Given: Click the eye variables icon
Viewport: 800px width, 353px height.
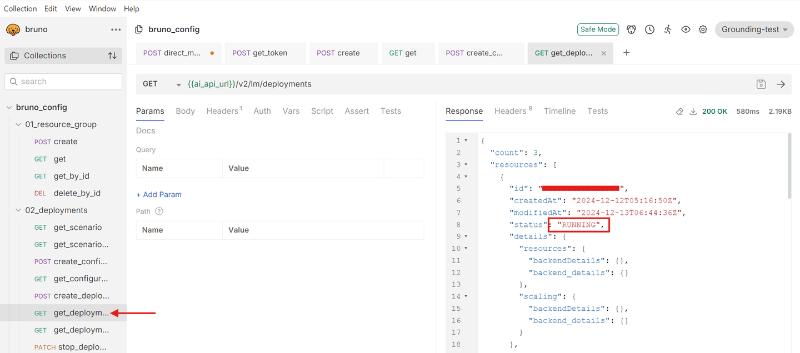Looking at the screenshot, I should [x=686, y=29].
